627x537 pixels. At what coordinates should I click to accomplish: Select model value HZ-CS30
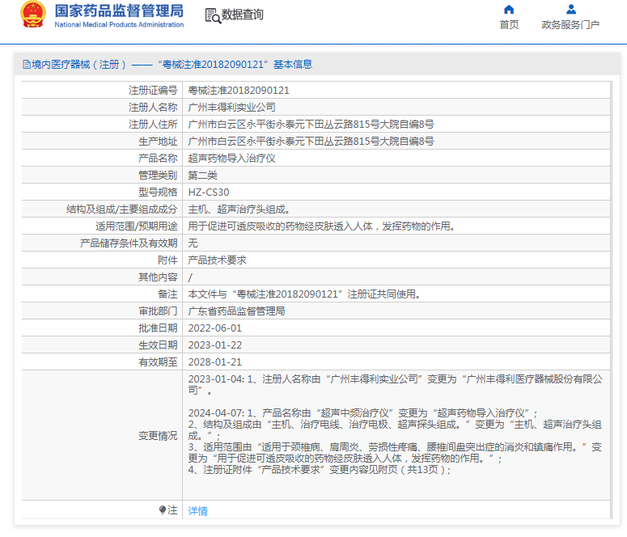(209, 192)
